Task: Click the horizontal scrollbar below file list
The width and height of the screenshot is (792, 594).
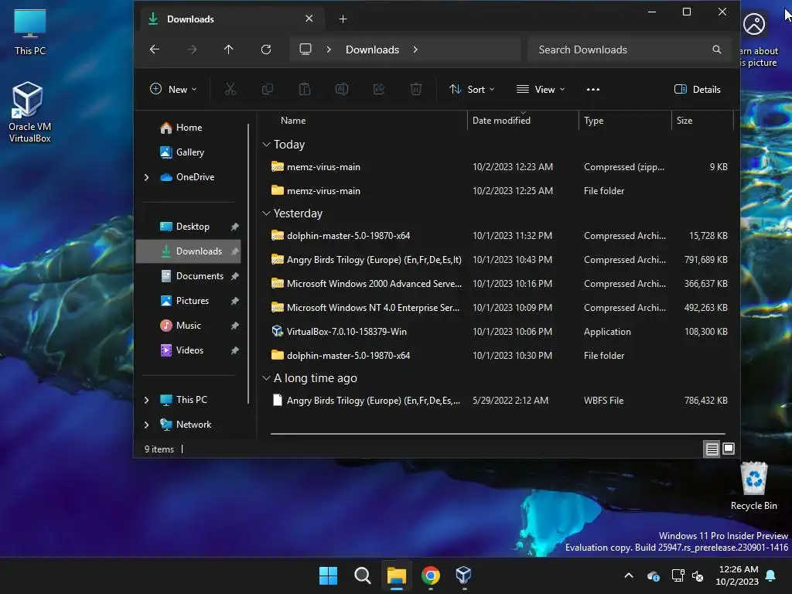Action: pos(497,433)
